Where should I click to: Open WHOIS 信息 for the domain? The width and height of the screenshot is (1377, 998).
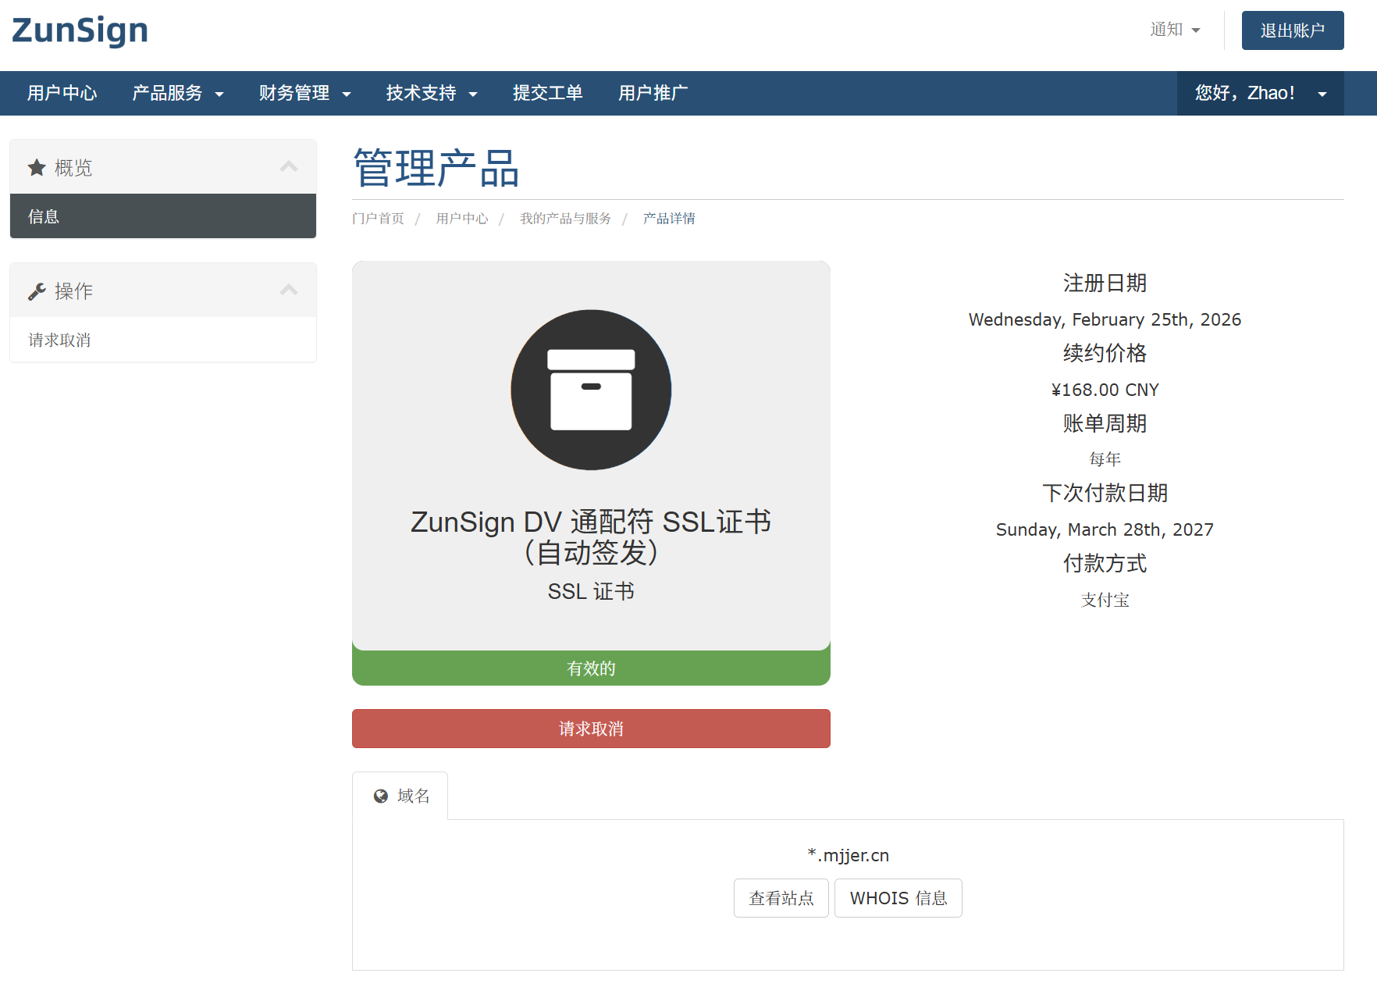pos(898,898)
